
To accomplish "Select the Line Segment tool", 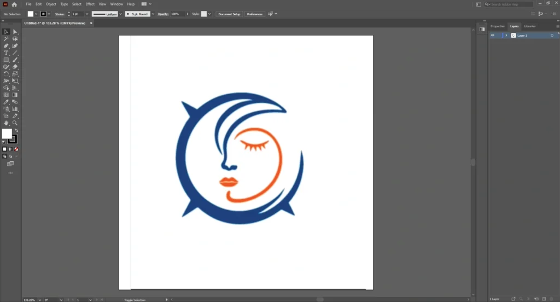I will click(15, 53).
